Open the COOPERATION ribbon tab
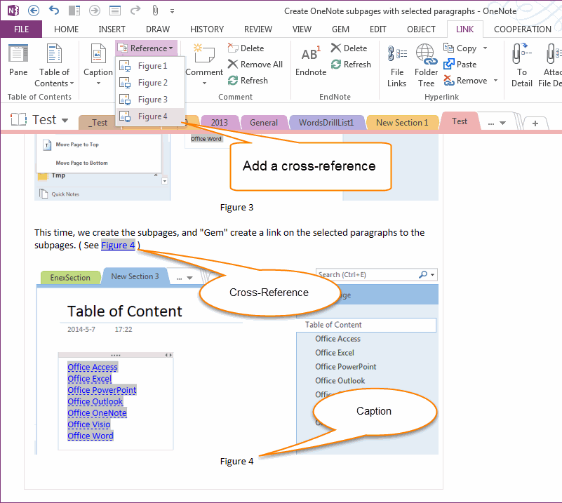This screenshot has height=503, width=562. point(523,29)
